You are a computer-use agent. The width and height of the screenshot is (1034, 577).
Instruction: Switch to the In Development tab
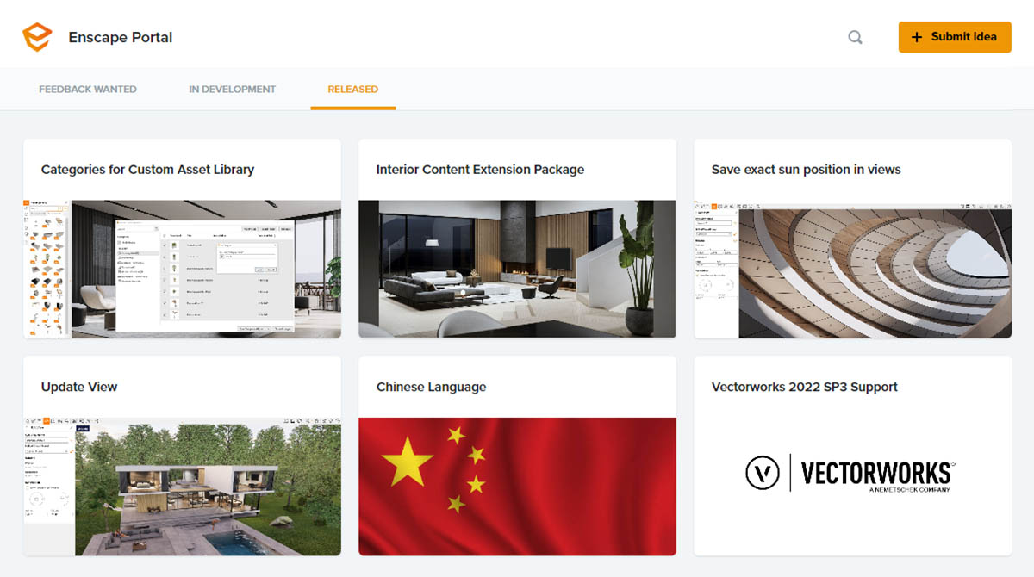[x=233, y=89]
